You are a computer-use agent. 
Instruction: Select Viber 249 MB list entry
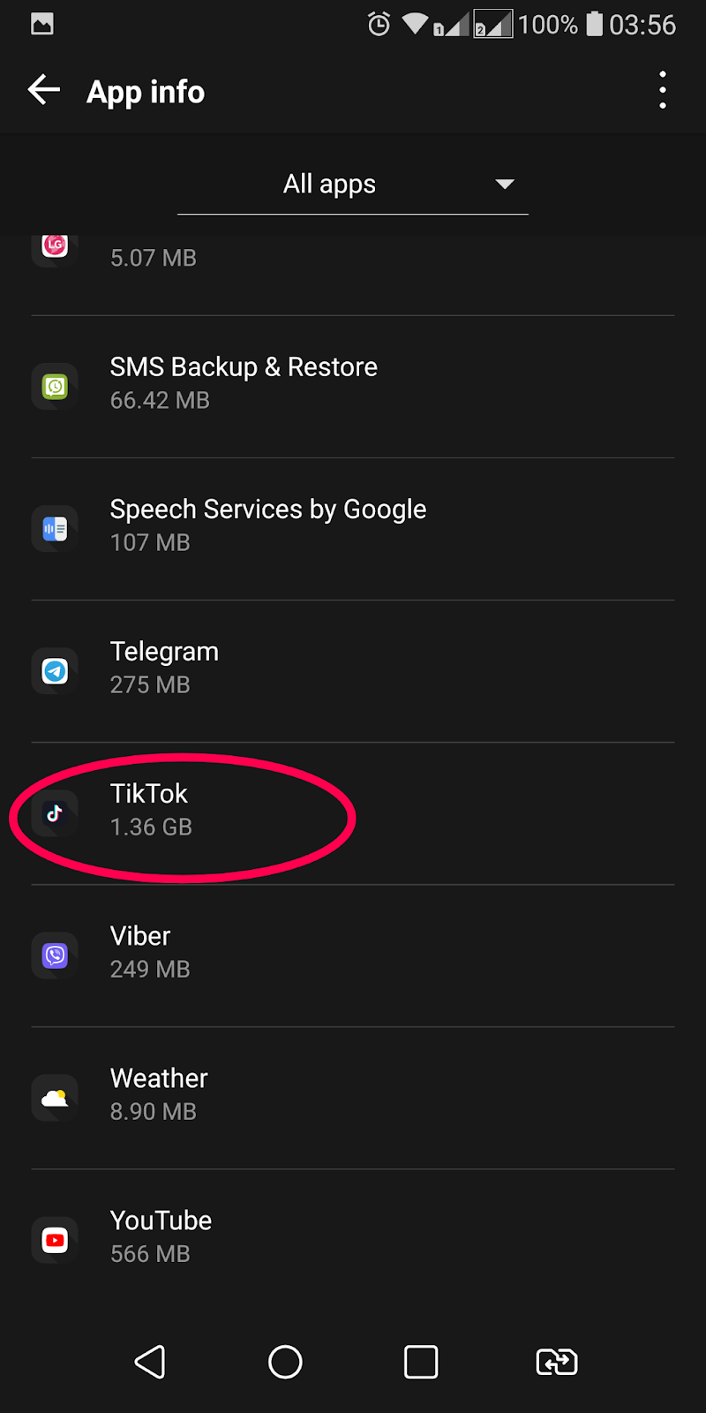(353, 953)
